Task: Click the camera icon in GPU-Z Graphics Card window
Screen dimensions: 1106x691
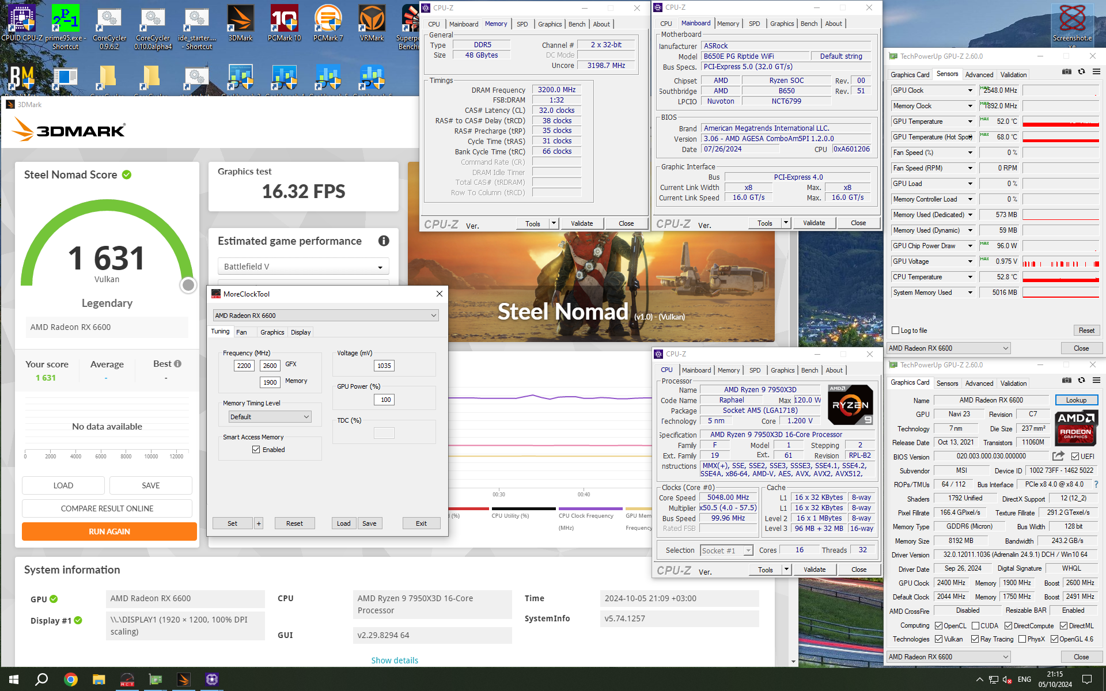Action: (x=1067, y=381)
